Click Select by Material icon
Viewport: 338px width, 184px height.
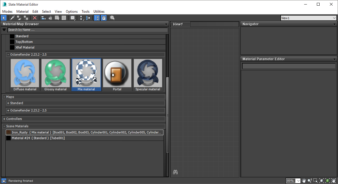pos(112,18)
